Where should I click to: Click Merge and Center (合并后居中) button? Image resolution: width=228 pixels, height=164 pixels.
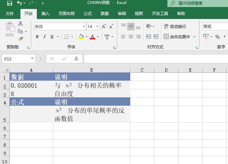[x=177, y=37]
